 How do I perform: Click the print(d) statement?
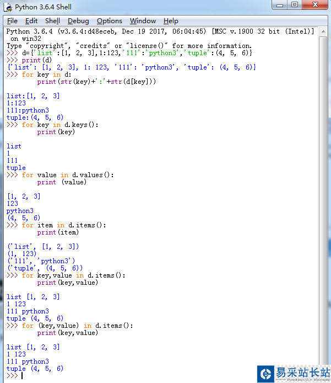(36, 60)
